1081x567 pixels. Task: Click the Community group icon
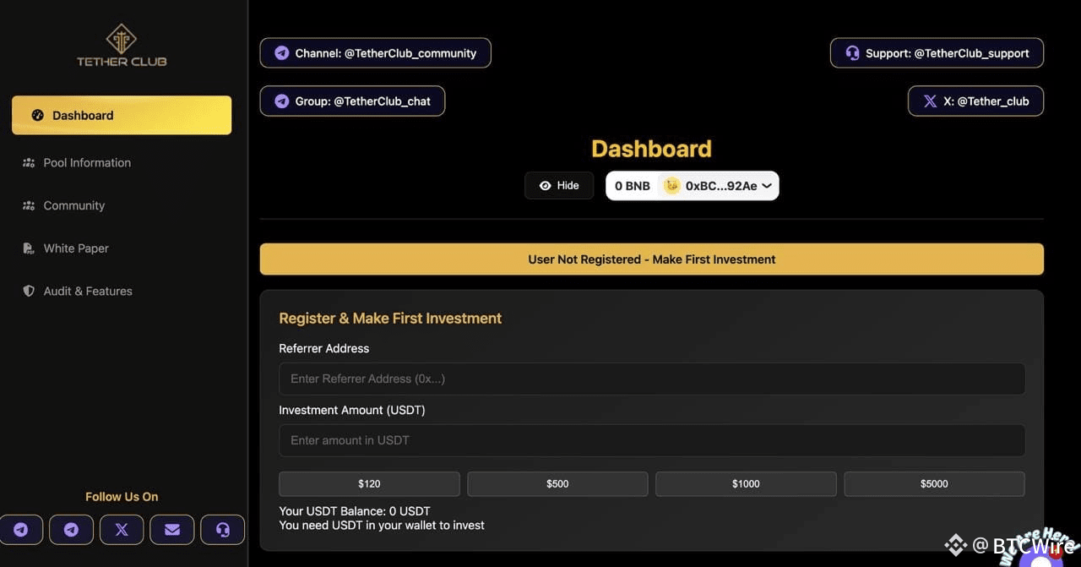tap(29, 205)
